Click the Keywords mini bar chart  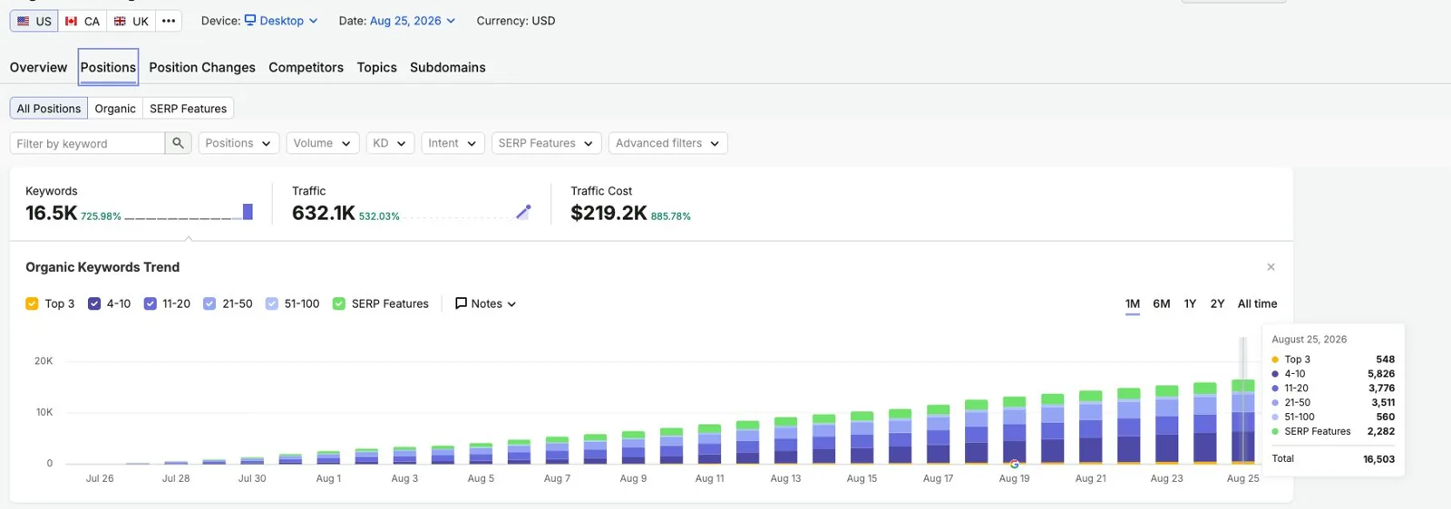(x=189, y=213)
